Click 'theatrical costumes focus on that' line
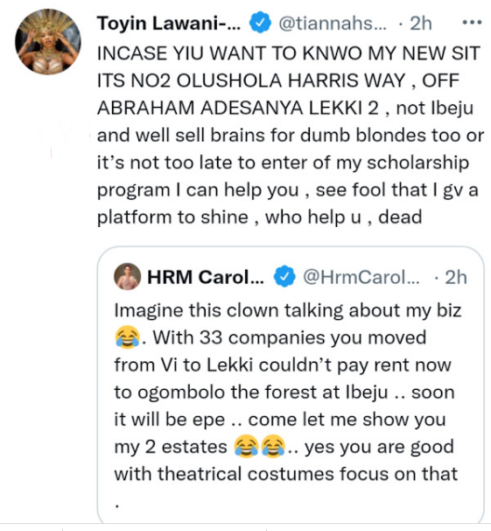The height and width of the screenshot is (531, 491). 285,473
